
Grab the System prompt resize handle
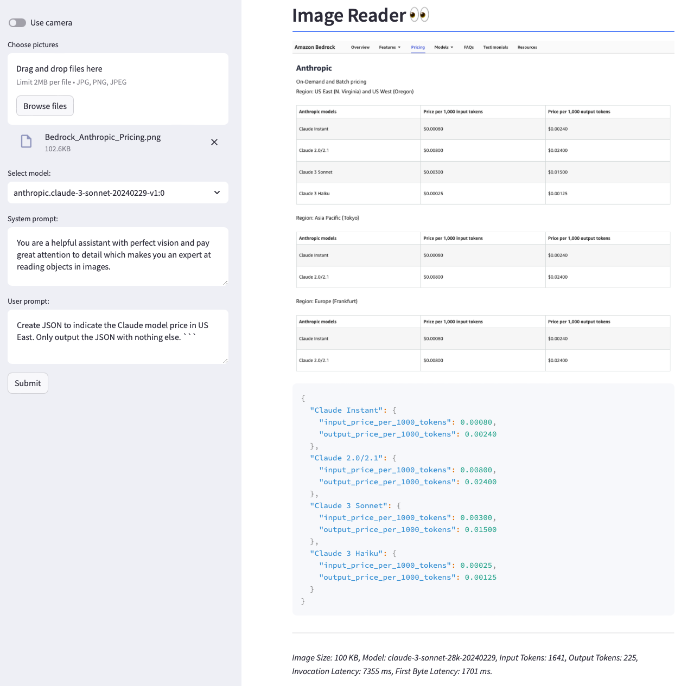(225, 283)
